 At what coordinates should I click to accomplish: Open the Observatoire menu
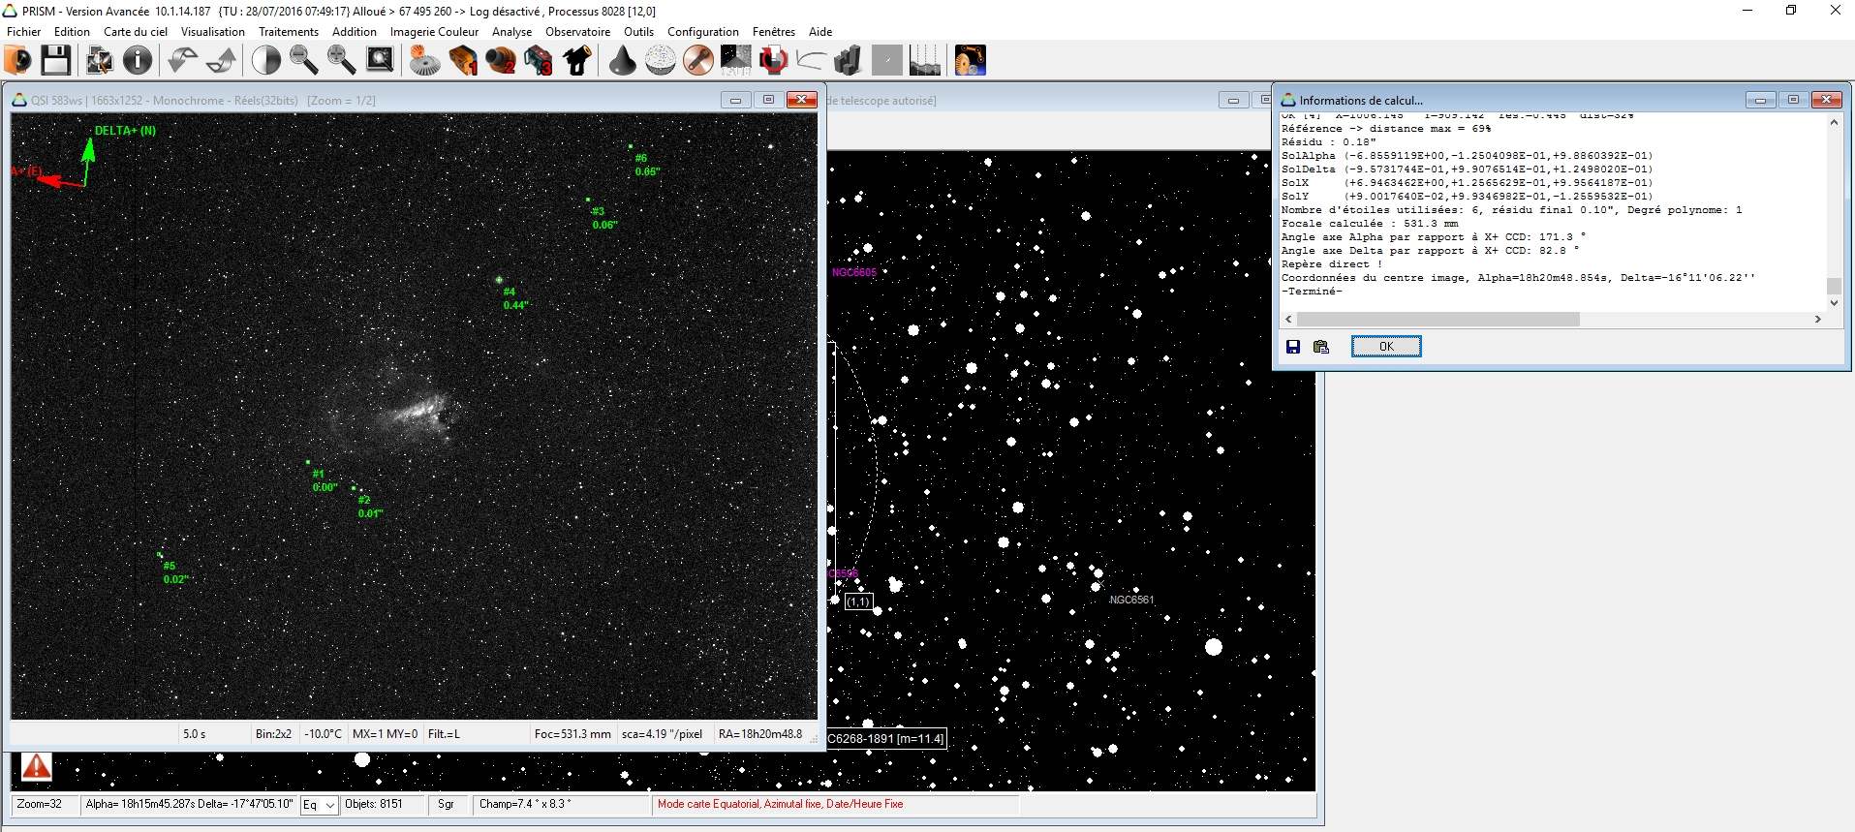(577, 31)
